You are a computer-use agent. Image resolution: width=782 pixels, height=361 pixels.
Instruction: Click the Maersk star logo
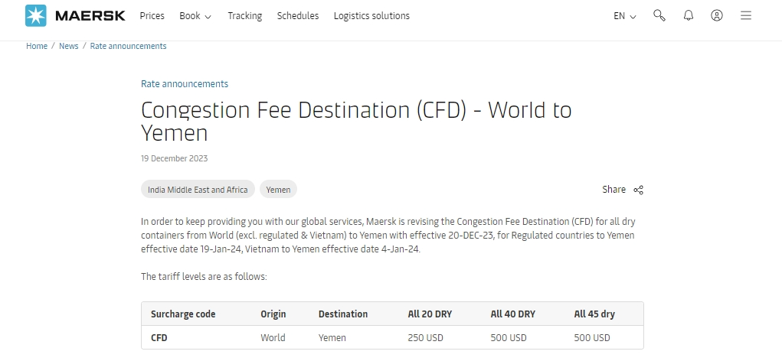(x=36, y=15)
